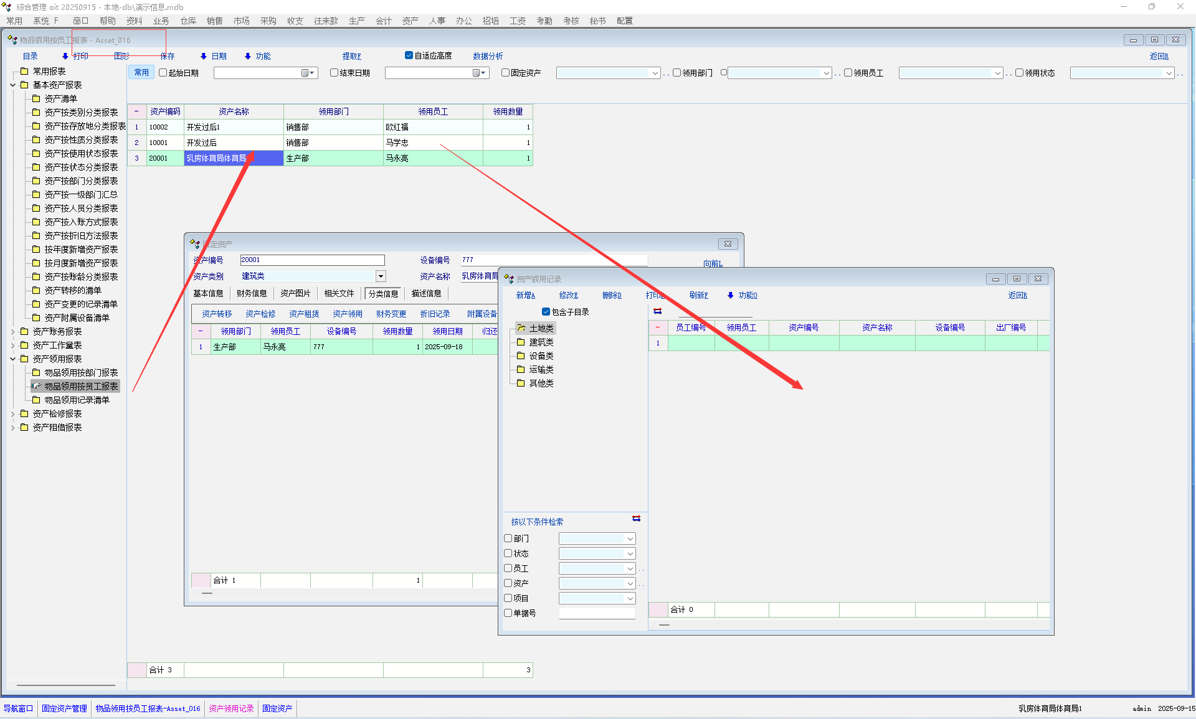
Task: Click the 建筑类 folder icon
Action: tap(521, 342)
